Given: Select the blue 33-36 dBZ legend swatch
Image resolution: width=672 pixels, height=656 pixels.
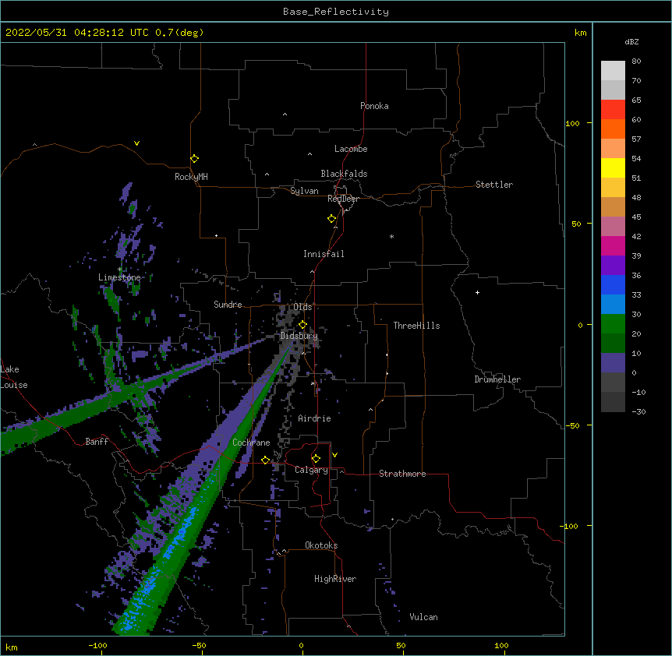Looking at the screenshot, I should (x=613, y=285).
